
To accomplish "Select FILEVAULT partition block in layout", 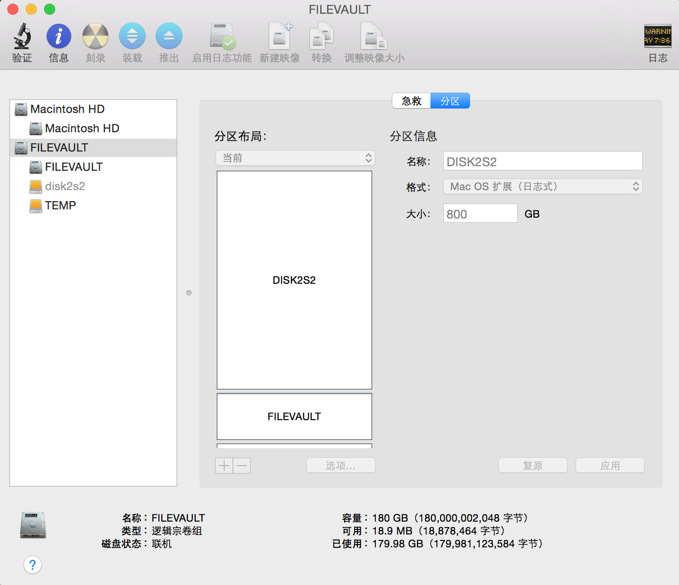I will click(x=294, y=416).
